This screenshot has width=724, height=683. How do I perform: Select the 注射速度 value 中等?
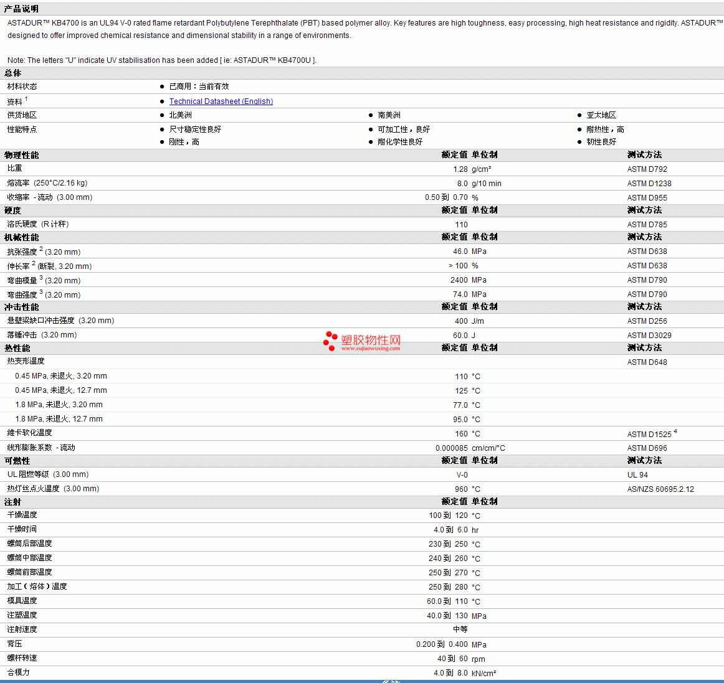coord(460,629)
